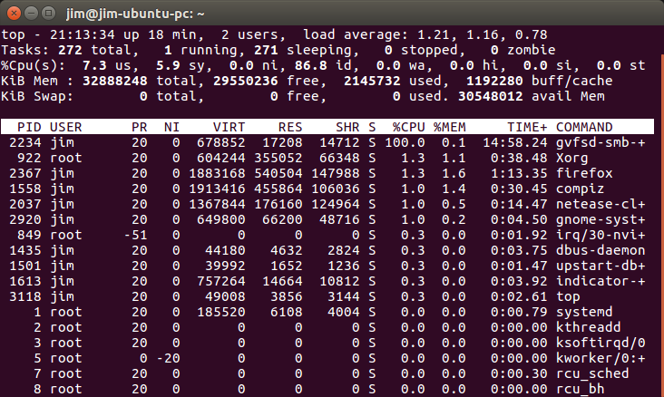Select the Xorg process name

click(x=571, y=158)
